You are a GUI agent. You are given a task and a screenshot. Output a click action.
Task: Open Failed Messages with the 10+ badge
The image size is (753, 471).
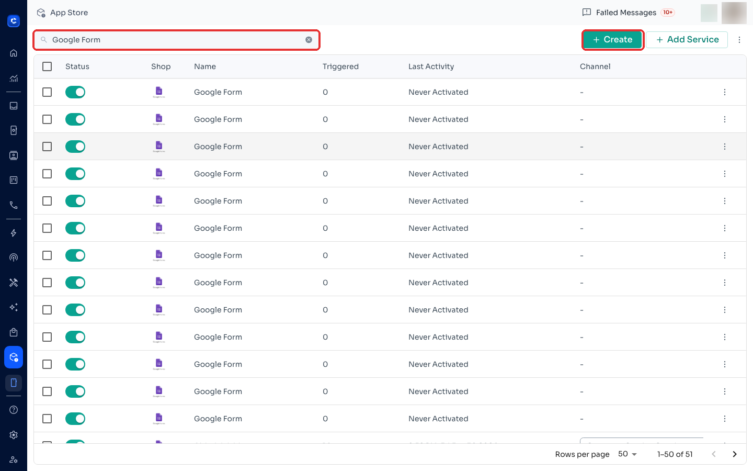(x=629, y=13)
